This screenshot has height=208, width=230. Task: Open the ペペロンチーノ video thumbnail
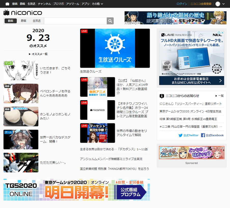tap(21, 94)
